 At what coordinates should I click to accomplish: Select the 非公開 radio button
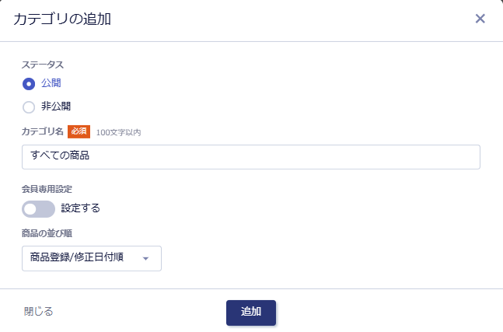click(x=29, y=107)
